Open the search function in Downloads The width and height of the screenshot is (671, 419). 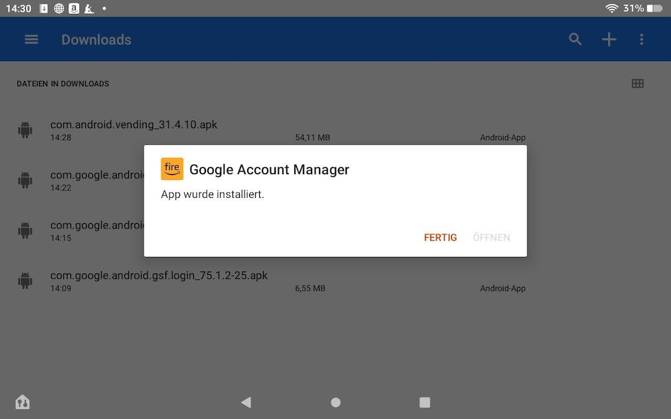[x=575, y=39]
